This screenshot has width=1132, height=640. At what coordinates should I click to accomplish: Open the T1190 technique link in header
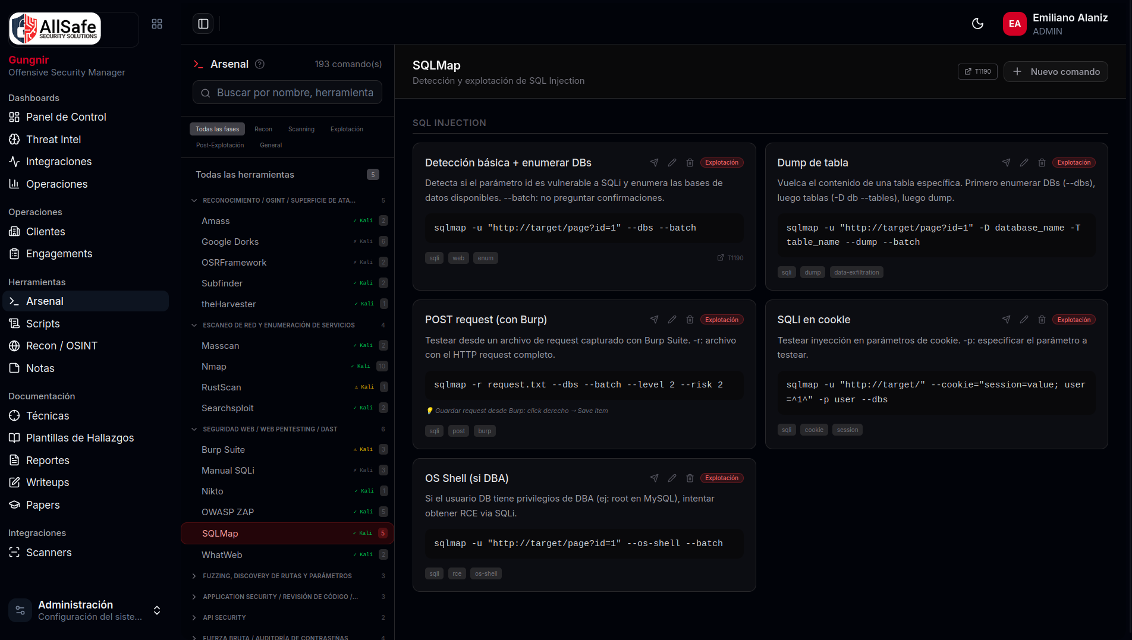[x=977, y=71]
